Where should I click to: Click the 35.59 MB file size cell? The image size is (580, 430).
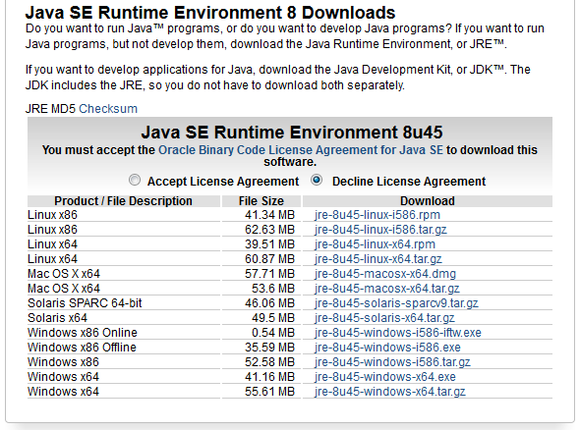pos(261,348)
